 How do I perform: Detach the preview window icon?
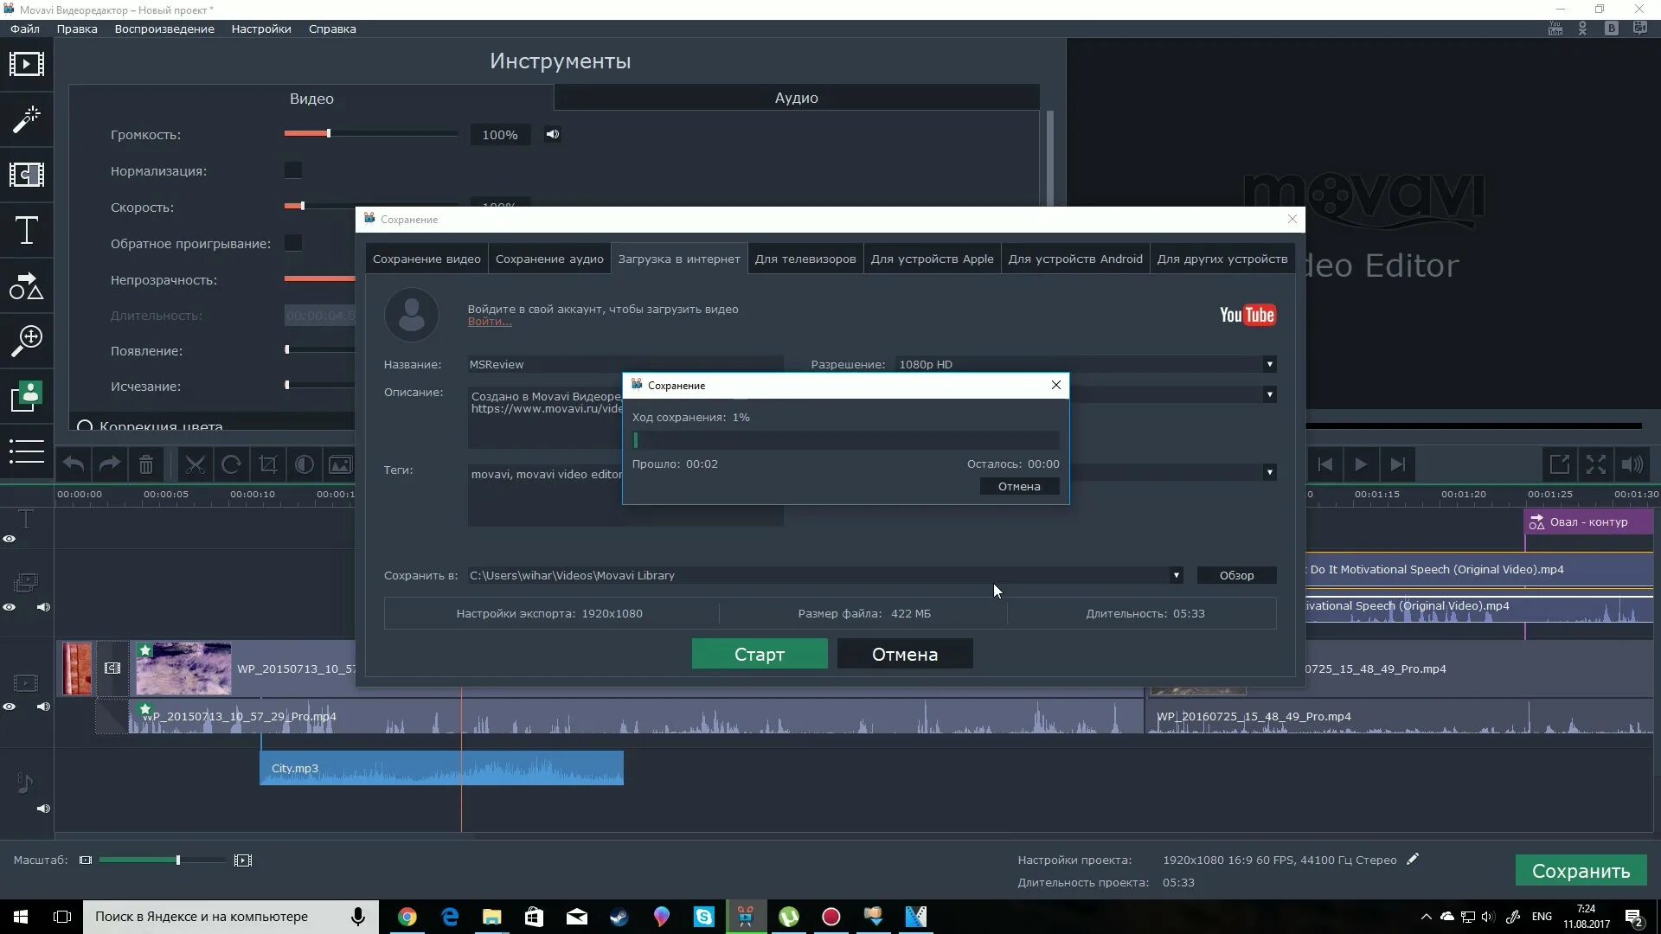pos(1559,464)
